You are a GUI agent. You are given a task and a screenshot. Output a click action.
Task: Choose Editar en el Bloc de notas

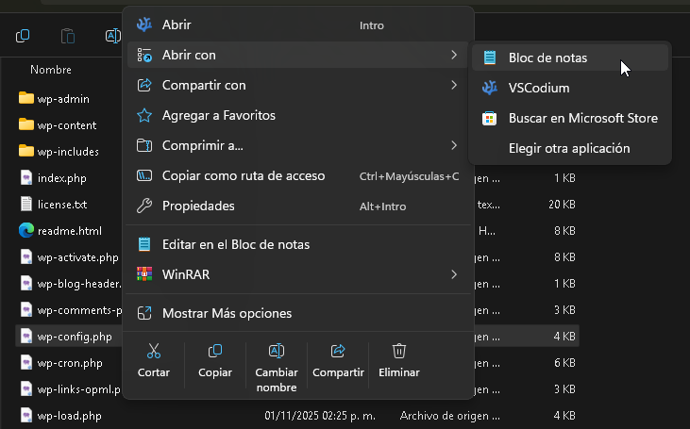click(298, 244)
